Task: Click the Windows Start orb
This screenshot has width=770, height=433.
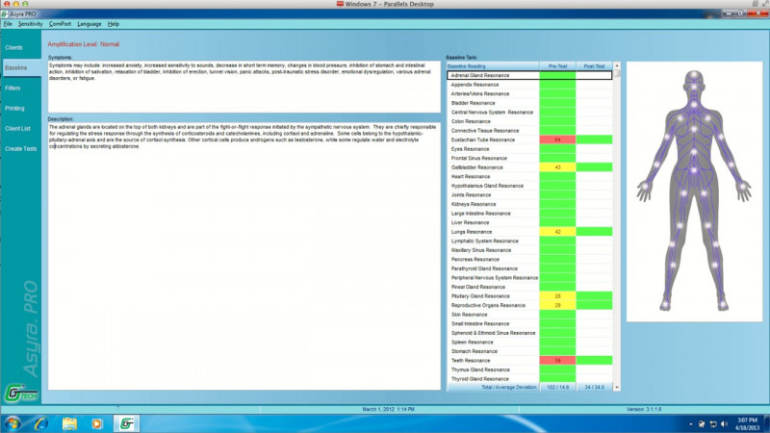Action: pos(13,423)
